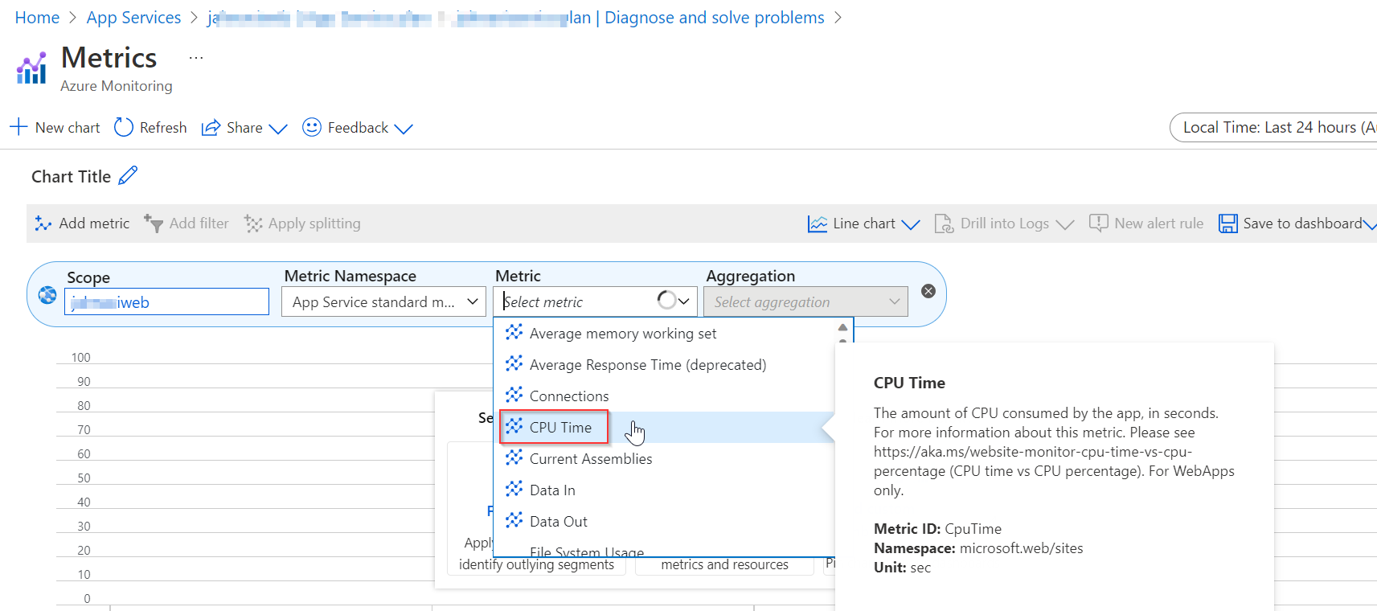Toggle the Select metric dropdown chevron
The image size is (1377, 611).
point(684,301)
